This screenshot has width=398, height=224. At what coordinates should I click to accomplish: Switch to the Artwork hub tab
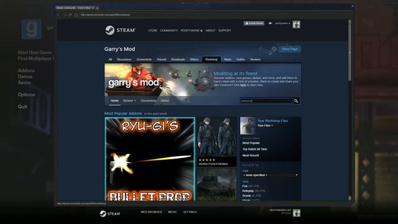coord(161,60)
